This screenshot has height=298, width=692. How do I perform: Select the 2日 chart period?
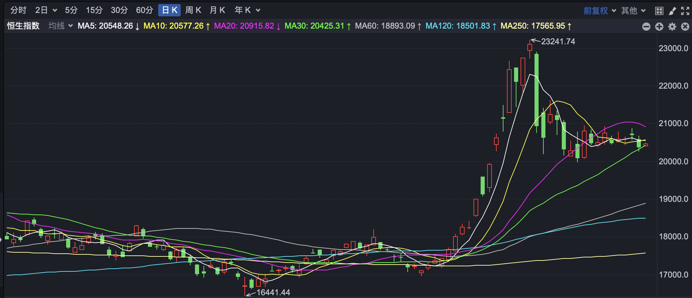click(41, 10)
